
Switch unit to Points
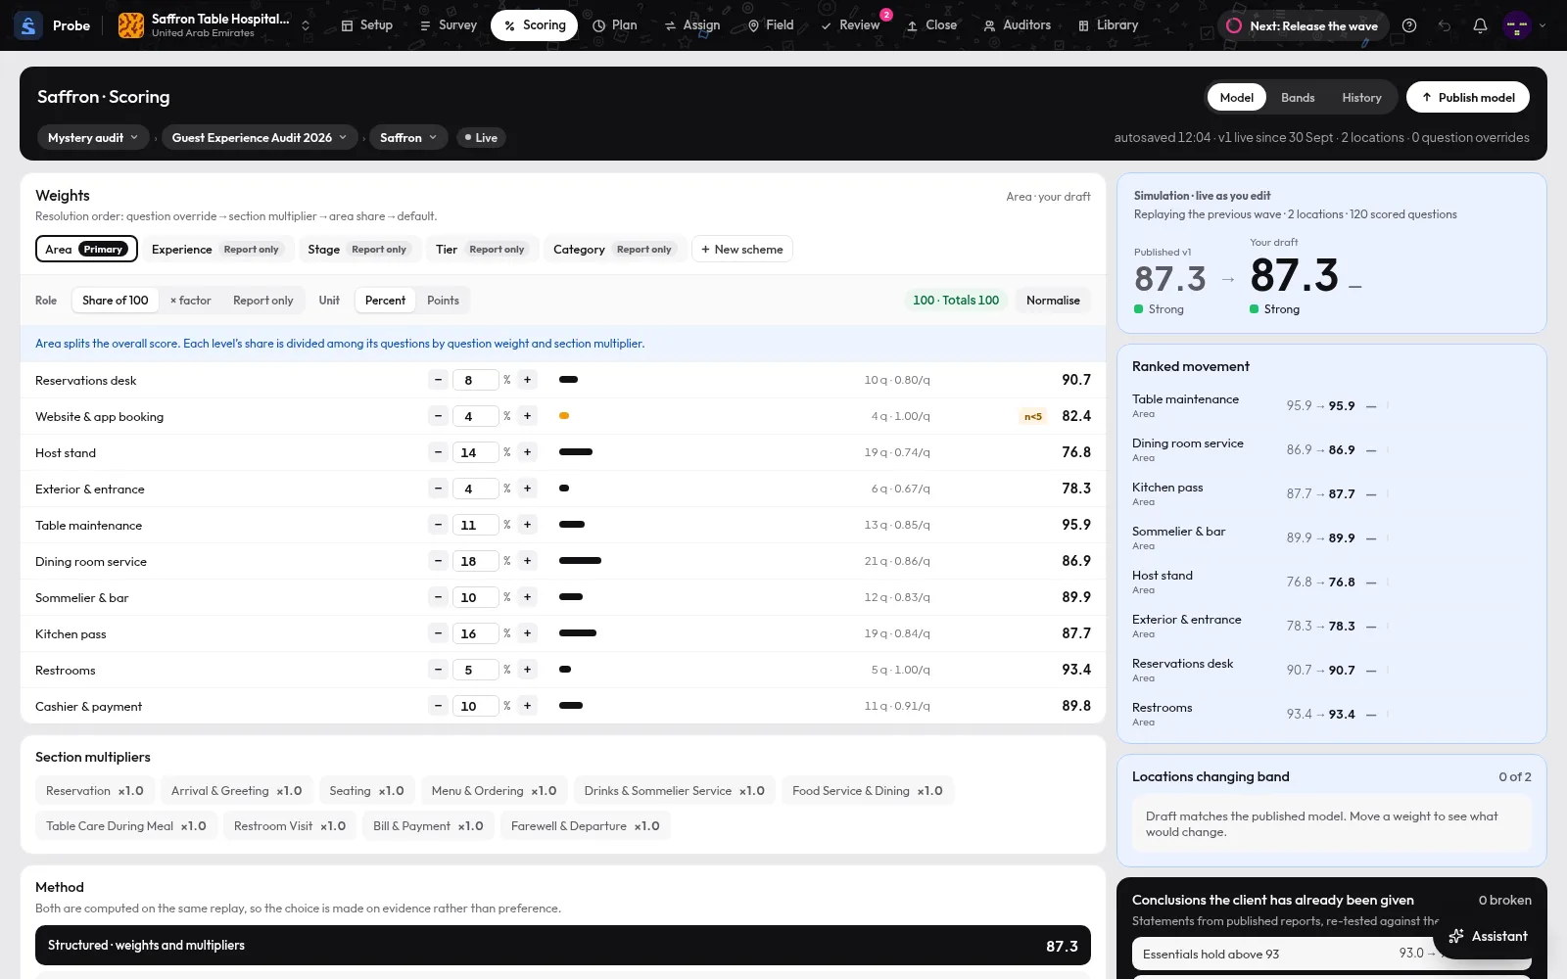coord(443,301)
